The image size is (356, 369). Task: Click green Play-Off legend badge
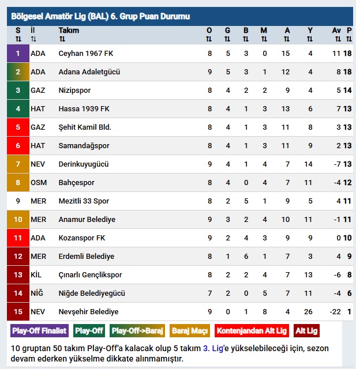(89, 331)
